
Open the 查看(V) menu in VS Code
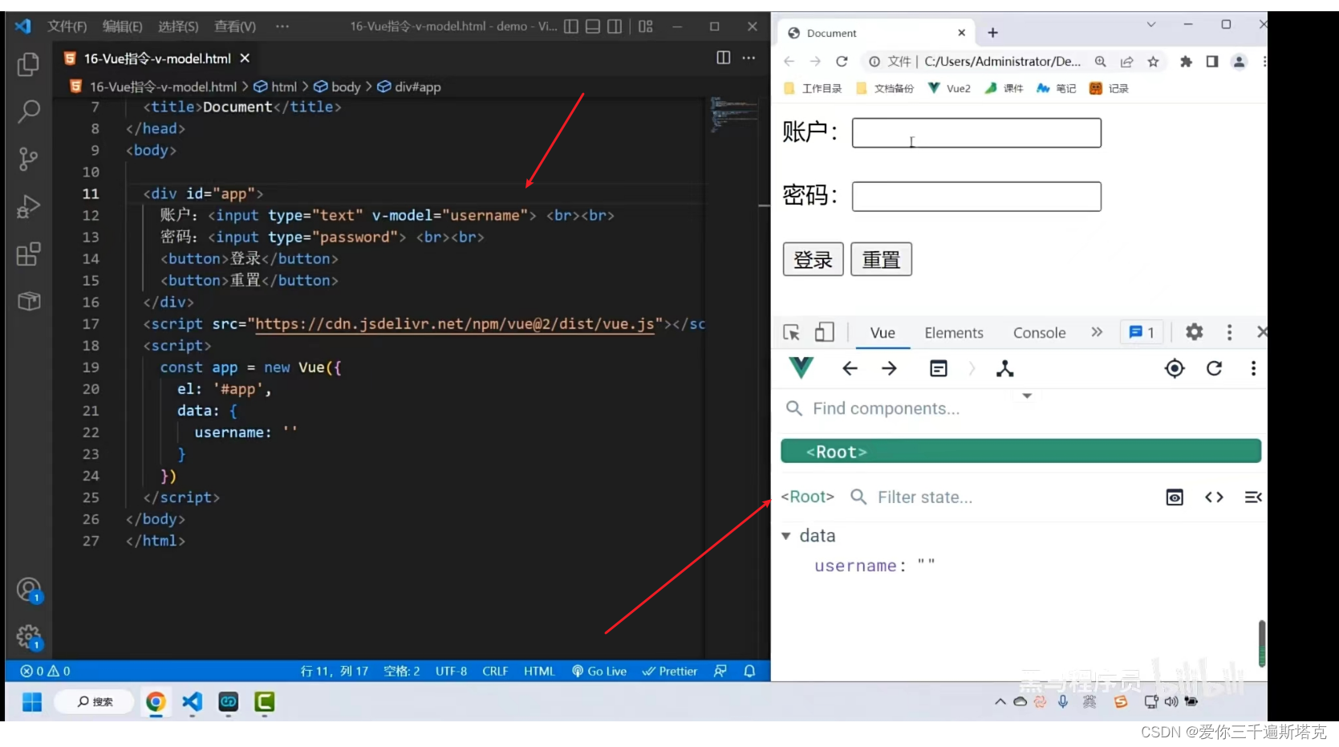click(x=233, y=26)
